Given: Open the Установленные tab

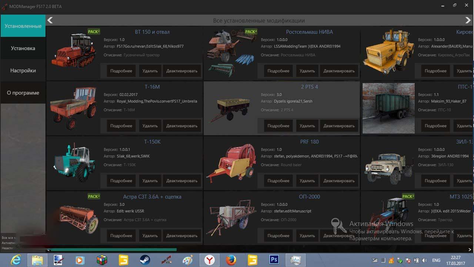Looking at the screenshot, I should click(x=23, y=26).
